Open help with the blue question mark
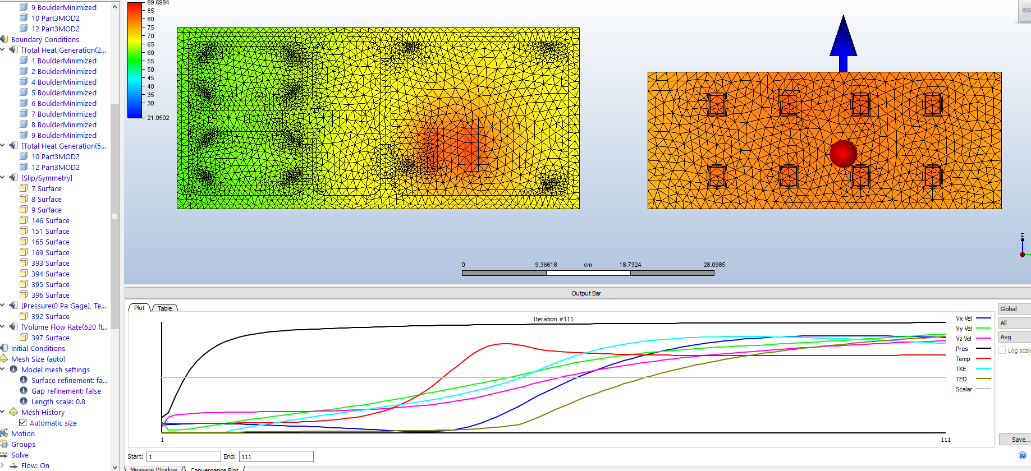 (x=1022, y=455)
